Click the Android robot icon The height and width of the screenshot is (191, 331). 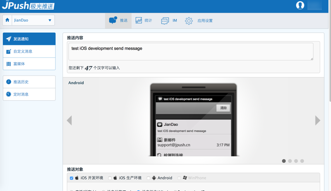pos(154,178)
